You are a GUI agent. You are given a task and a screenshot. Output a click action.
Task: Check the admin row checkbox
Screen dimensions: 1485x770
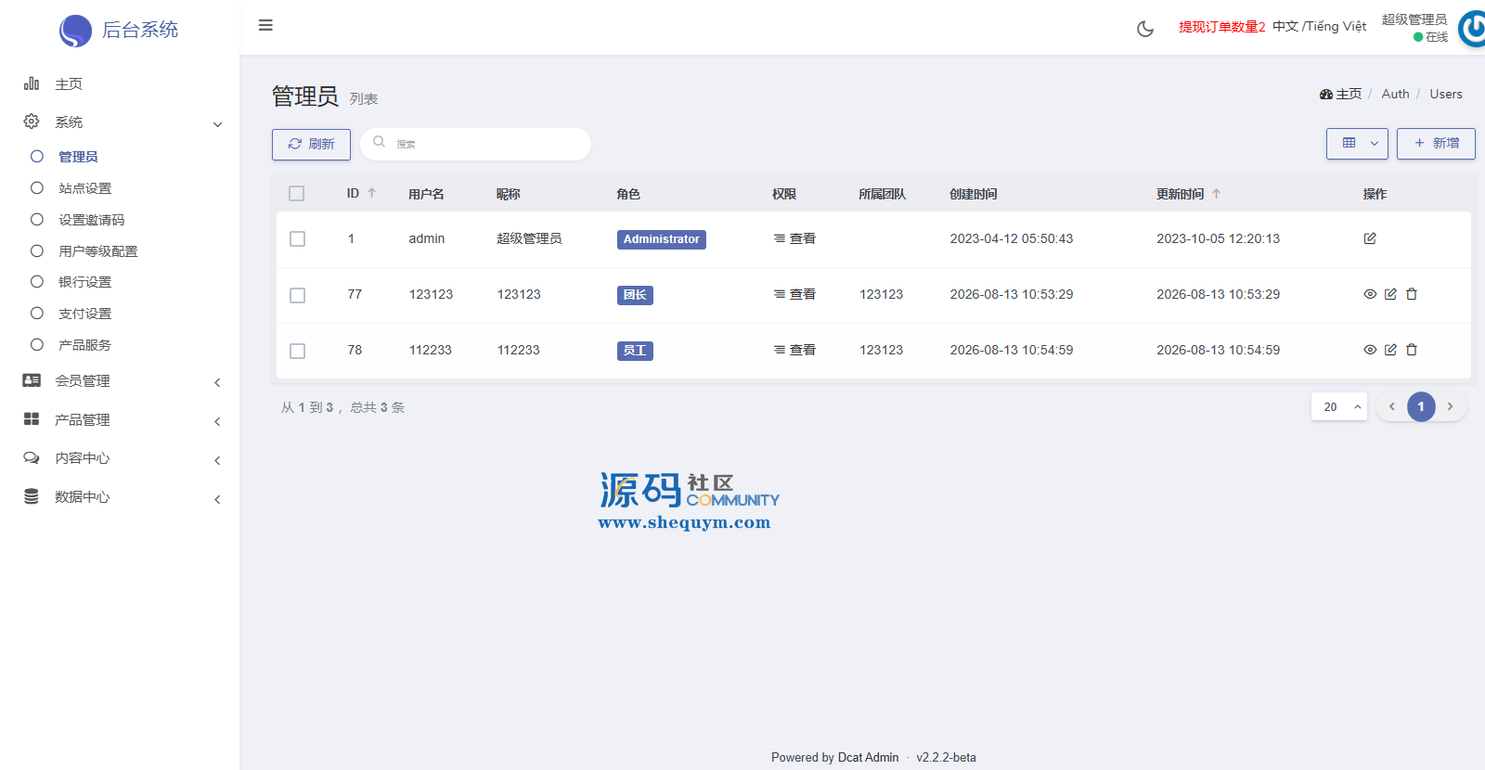[x=297, y=238]
